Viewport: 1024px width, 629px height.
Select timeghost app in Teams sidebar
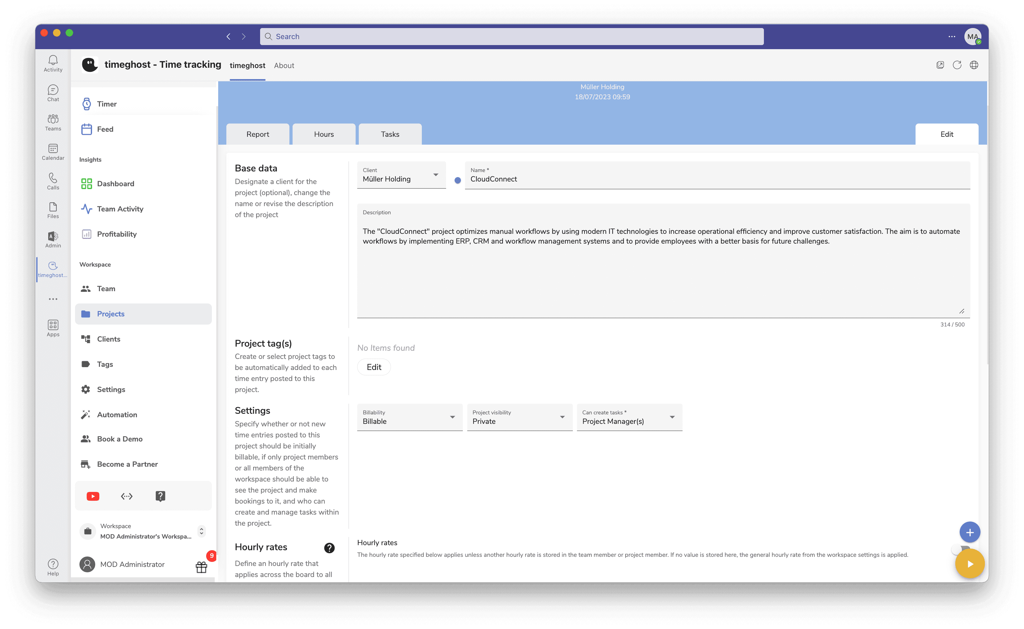coord(53,269)
